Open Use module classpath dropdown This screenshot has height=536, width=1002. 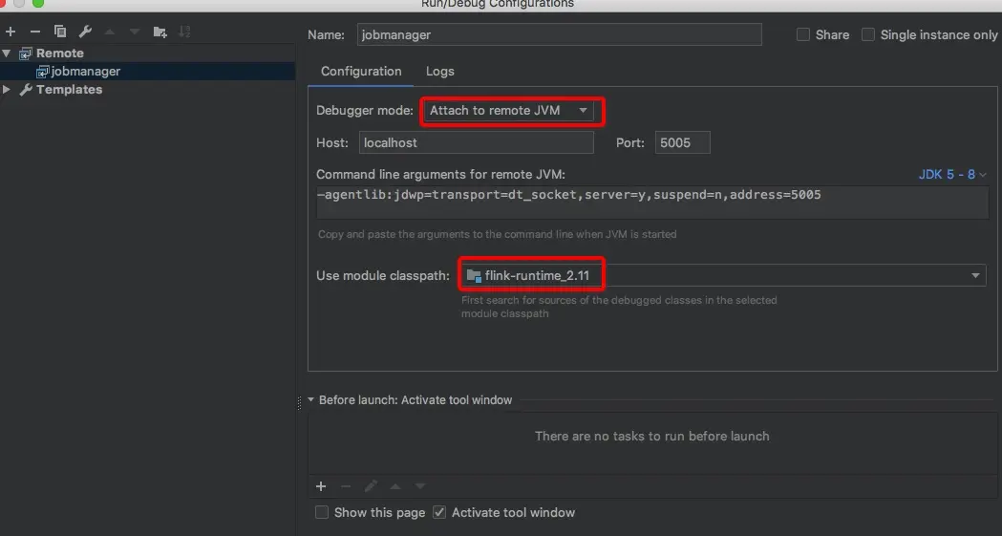(723, 275)
